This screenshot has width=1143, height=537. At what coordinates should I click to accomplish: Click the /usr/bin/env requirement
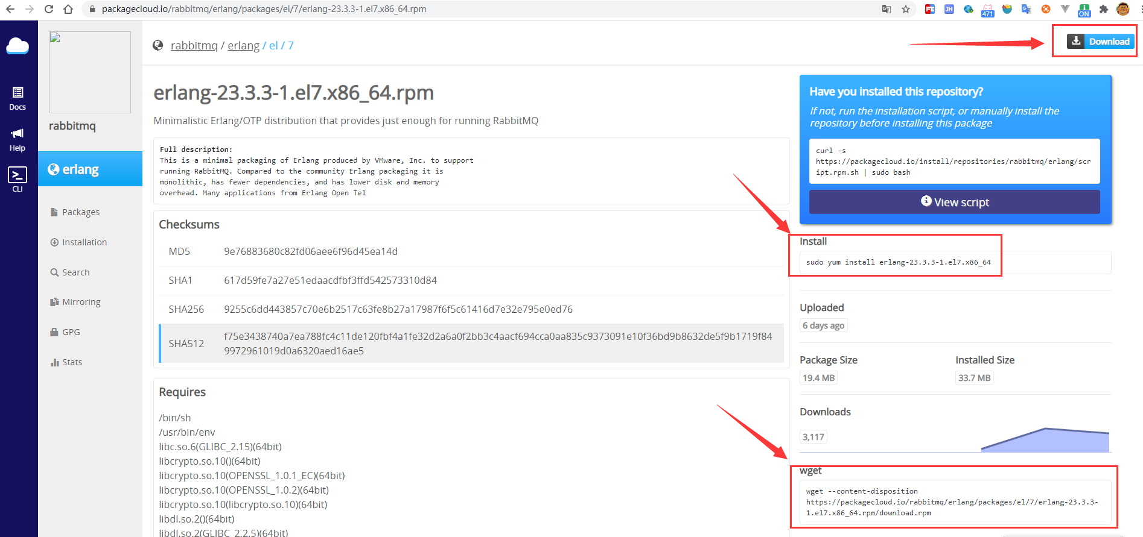186,432
